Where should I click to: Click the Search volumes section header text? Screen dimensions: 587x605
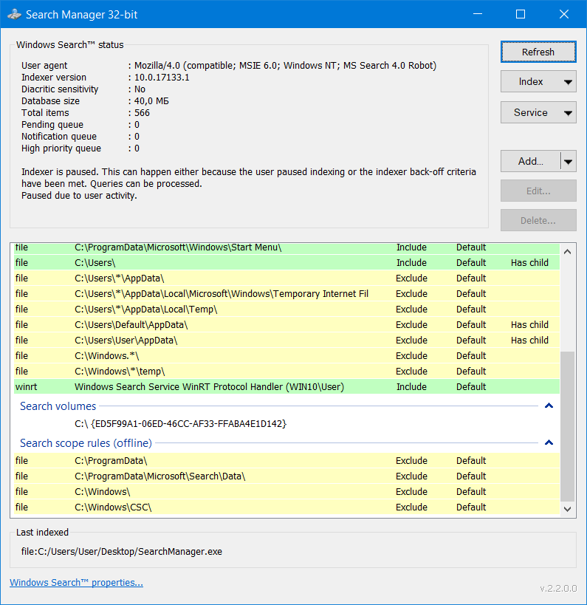click(58, 406)
